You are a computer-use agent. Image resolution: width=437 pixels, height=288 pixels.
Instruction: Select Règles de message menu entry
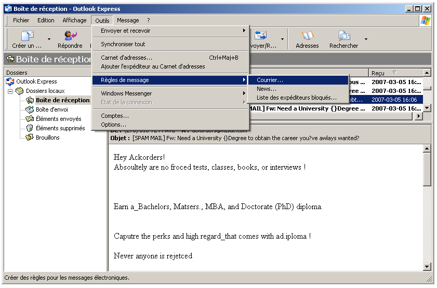(x=170, y=80)
